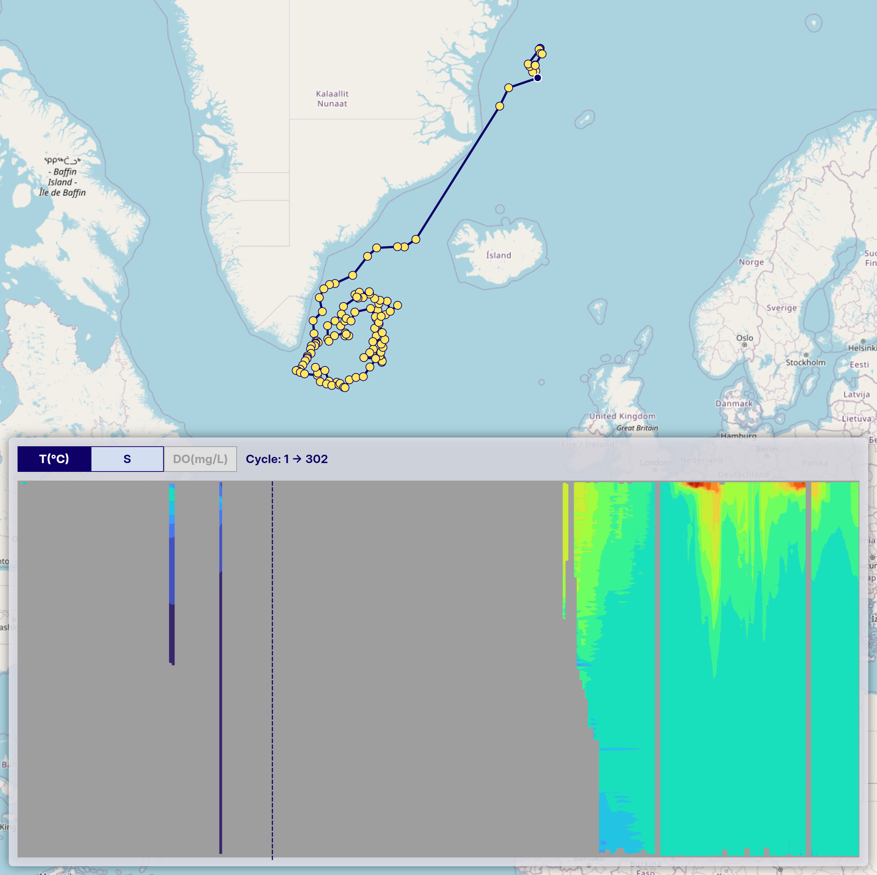Click the westernmost yellow marker of the loop cluster

296,371
